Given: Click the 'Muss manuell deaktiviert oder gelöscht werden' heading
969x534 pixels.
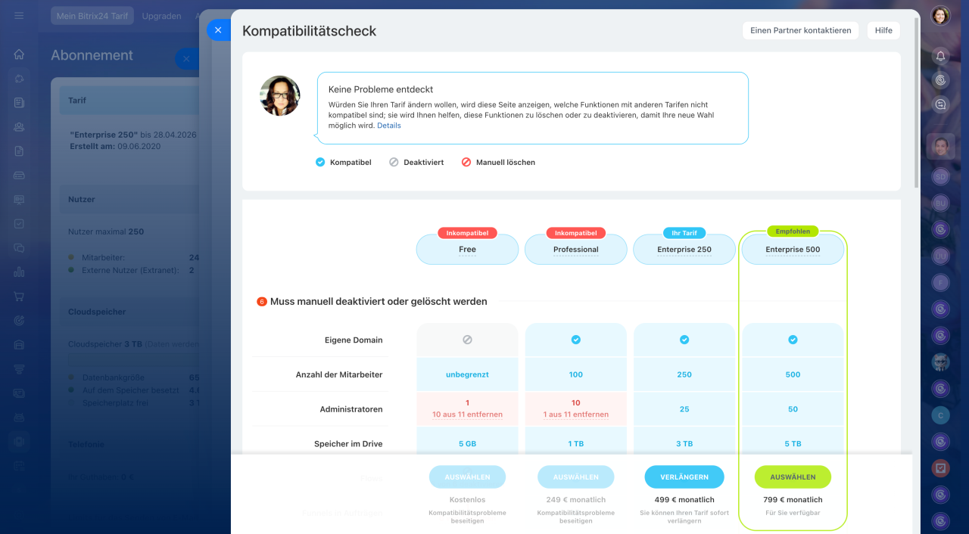Looking at the screenshot, I should (x=379, y=301).
